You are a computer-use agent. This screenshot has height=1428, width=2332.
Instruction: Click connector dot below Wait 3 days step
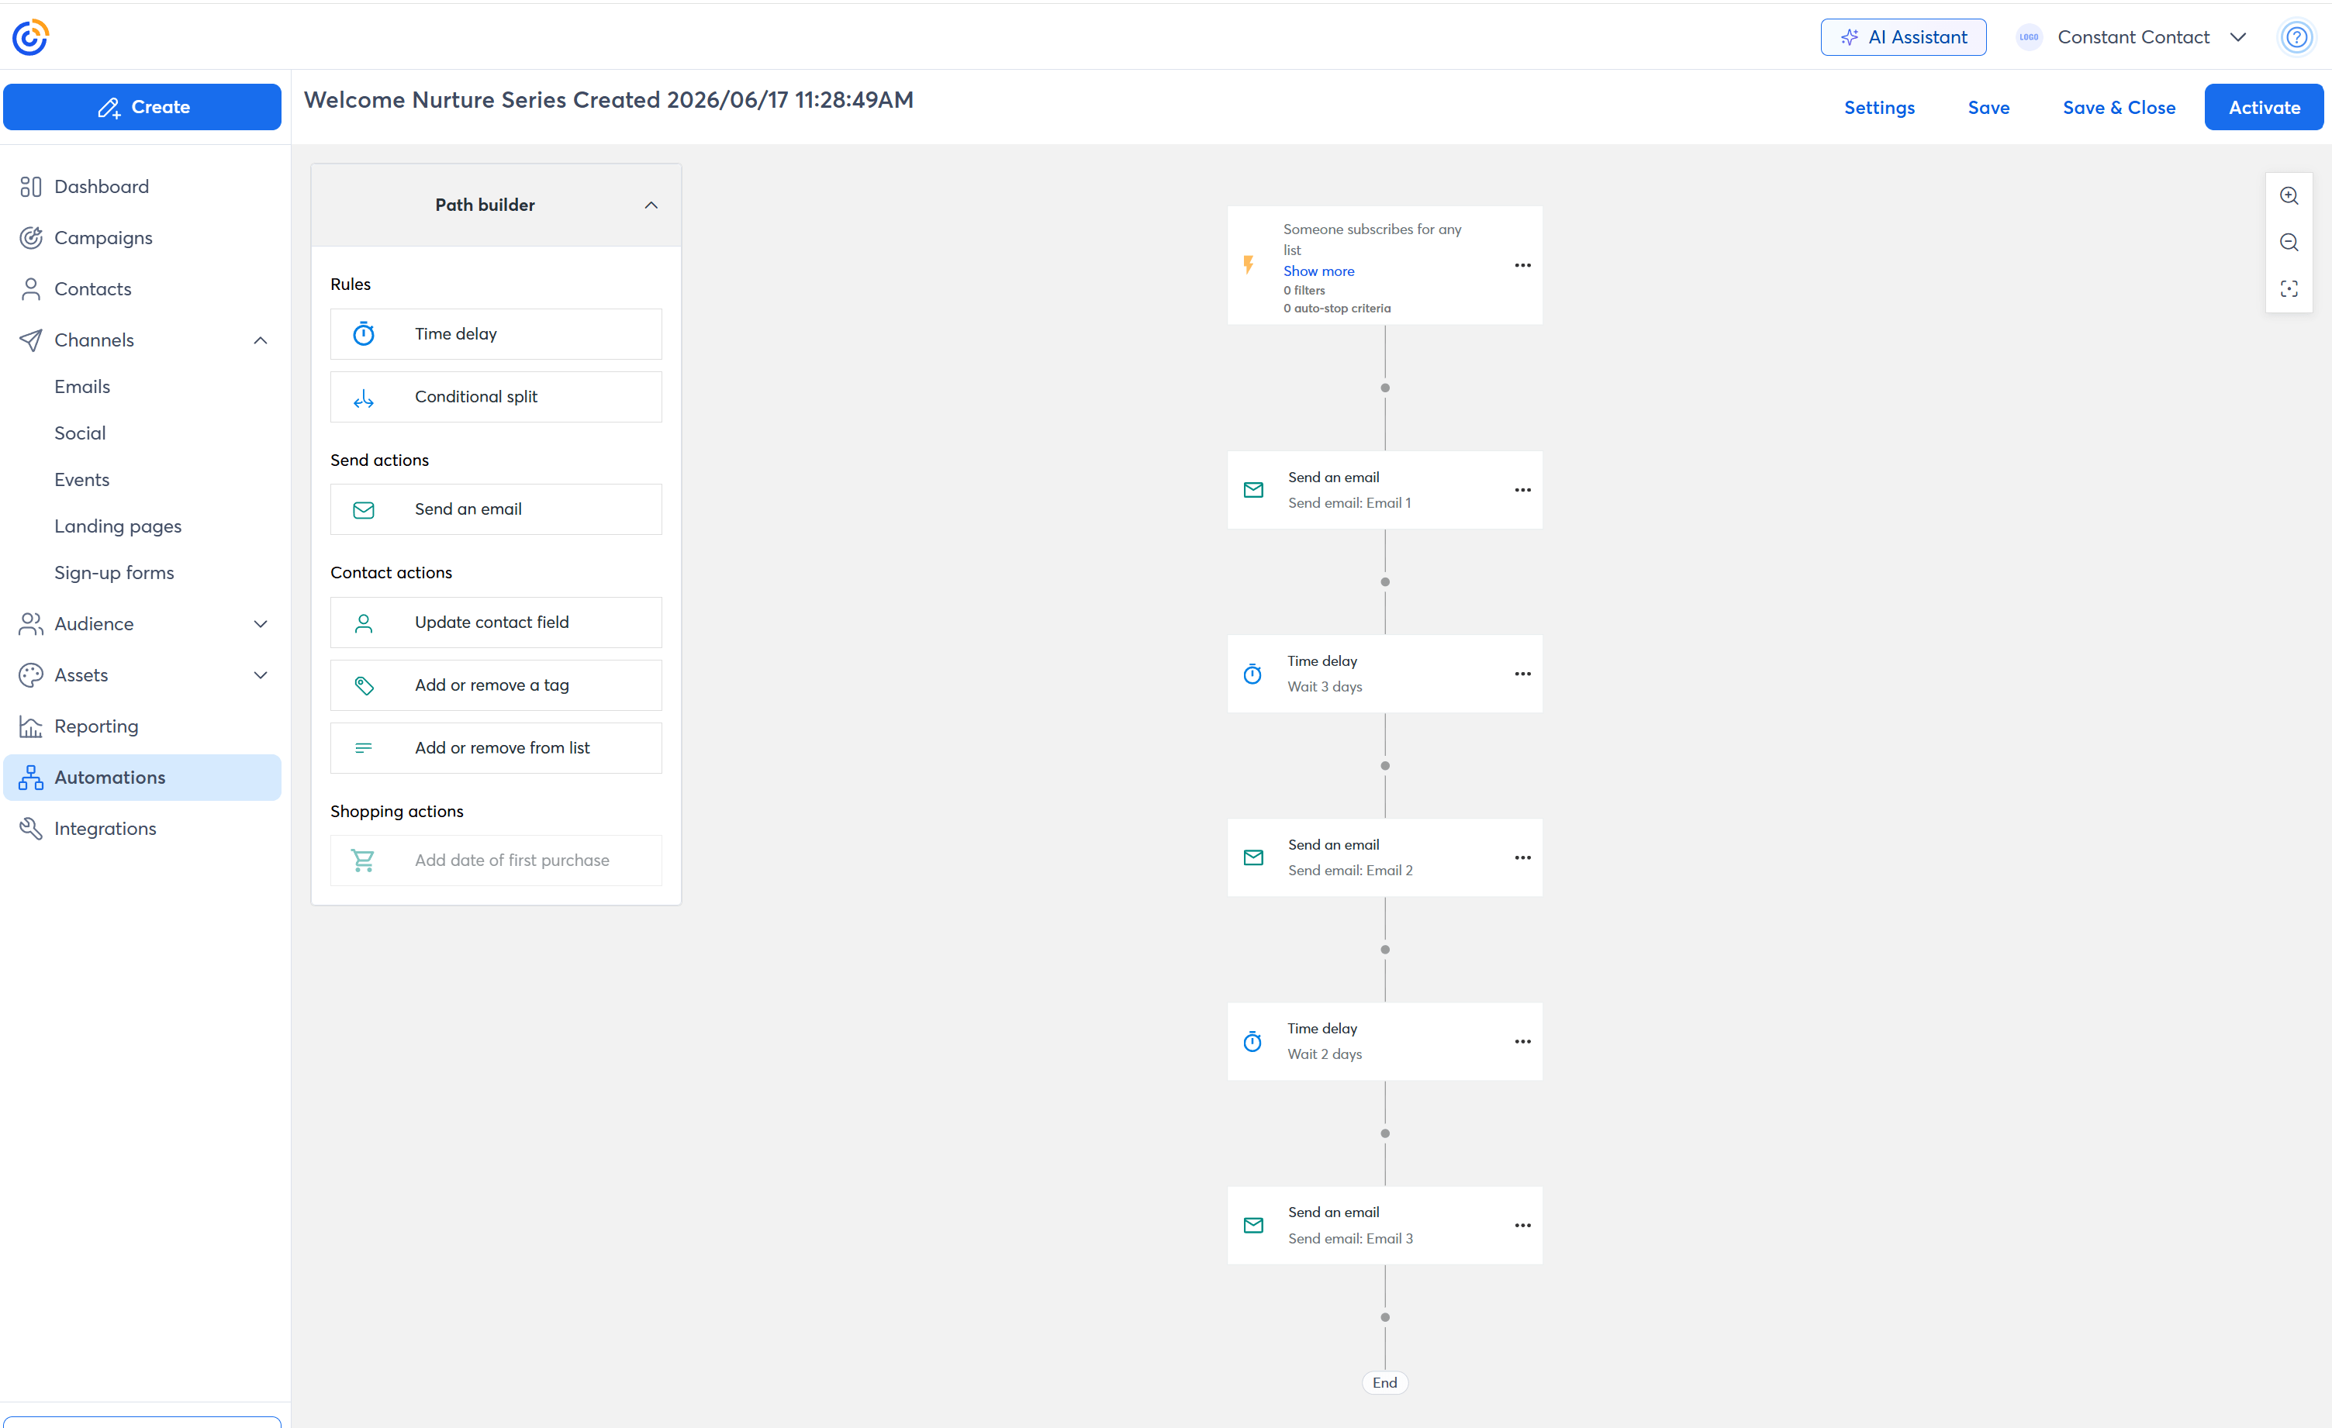(x=1384, y=766)
